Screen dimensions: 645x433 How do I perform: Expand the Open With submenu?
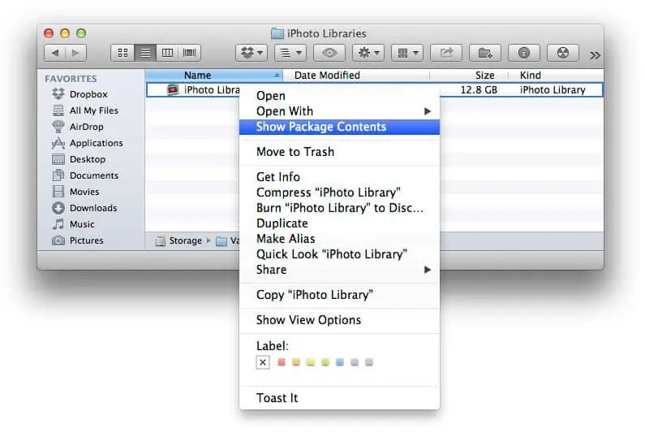point(339,111)
